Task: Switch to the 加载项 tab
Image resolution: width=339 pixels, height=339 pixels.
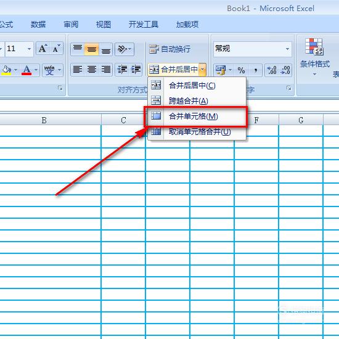Action: (187, 25)
